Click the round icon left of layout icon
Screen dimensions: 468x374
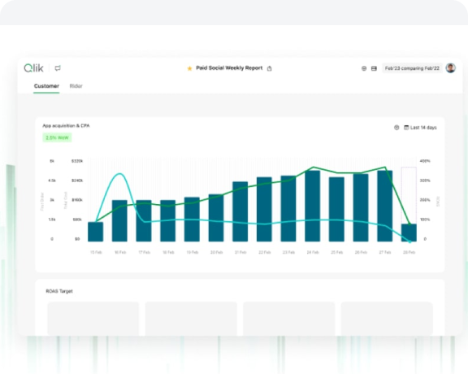click(364, 68)
